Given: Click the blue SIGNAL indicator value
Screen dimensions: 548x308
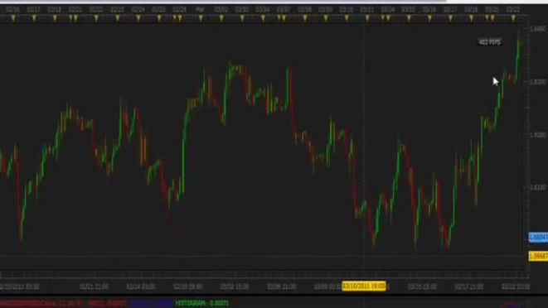Looking at the screenshot, I should (x=151, y=303).
